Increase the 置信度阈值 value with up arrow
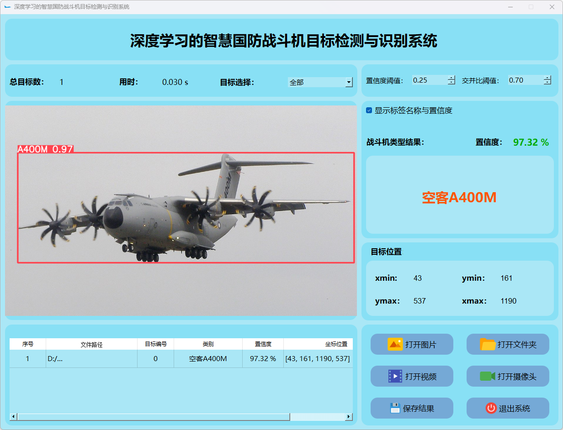The image size is (563, 430). pos(451,78)
